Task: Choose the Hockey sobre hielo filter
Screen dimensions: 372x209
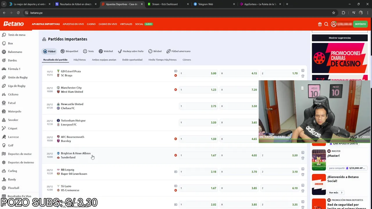Action: point(130,51)
